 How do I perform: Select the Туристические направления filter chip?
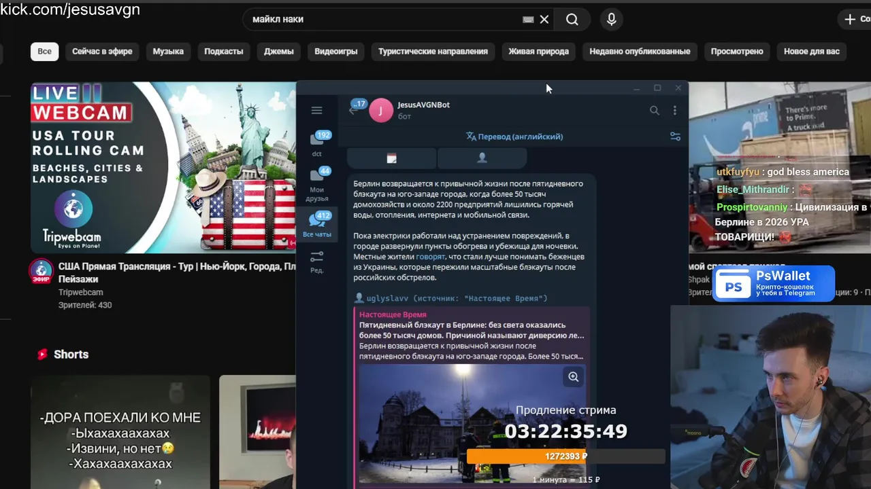(x=433, y=51)
